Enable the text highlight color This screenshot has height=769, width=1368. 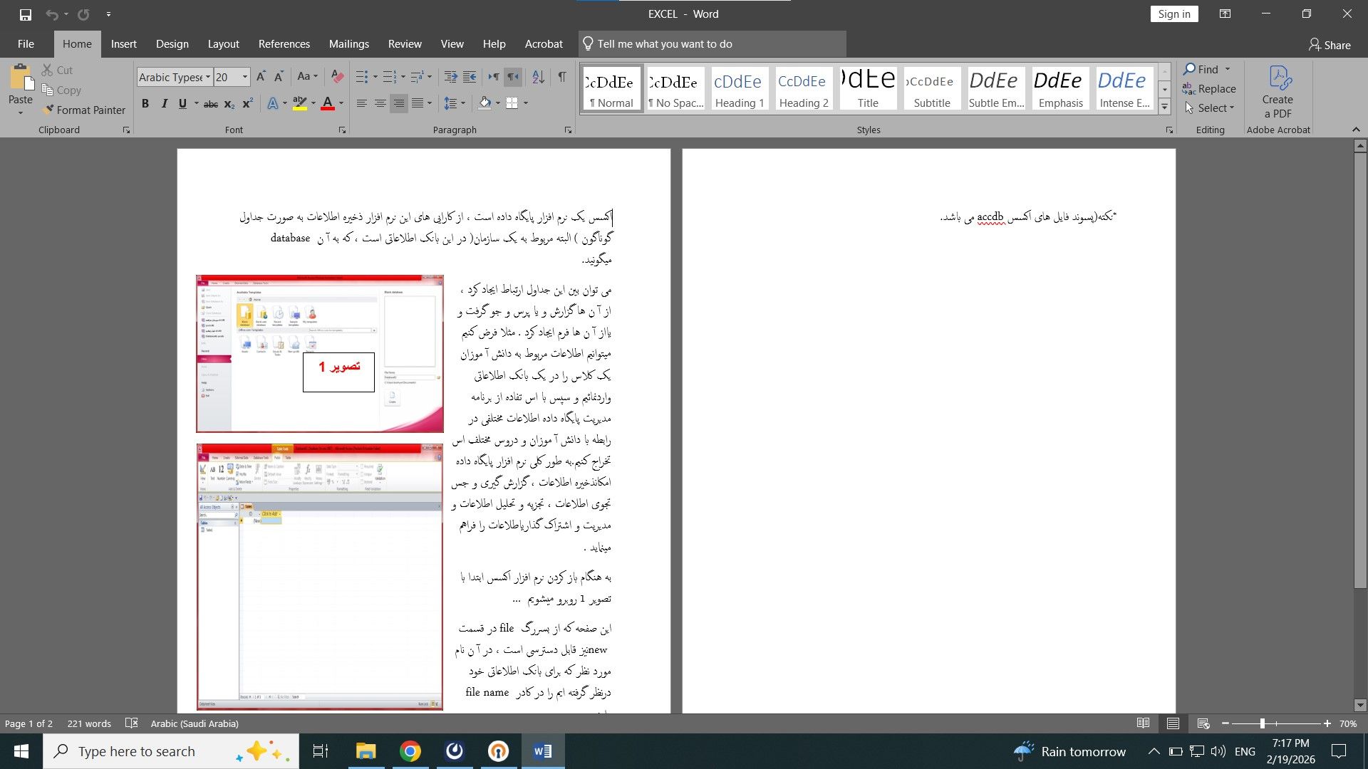click(299, 104)
